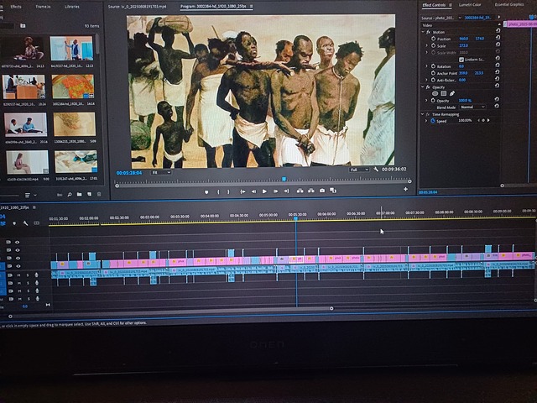Create a new bin with bottom folder icon

pyautogui.click(x=80, y=194)
